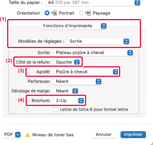This screenshot has width=153, height=145.
Task: Click the paper size stepper arrows
Action: tap(137, 3)
